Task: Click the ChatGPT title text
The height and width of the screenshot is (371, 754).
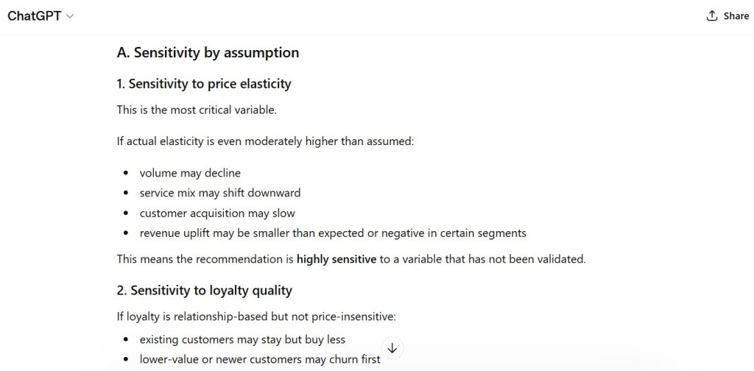Action: click(x=34, y=16)
